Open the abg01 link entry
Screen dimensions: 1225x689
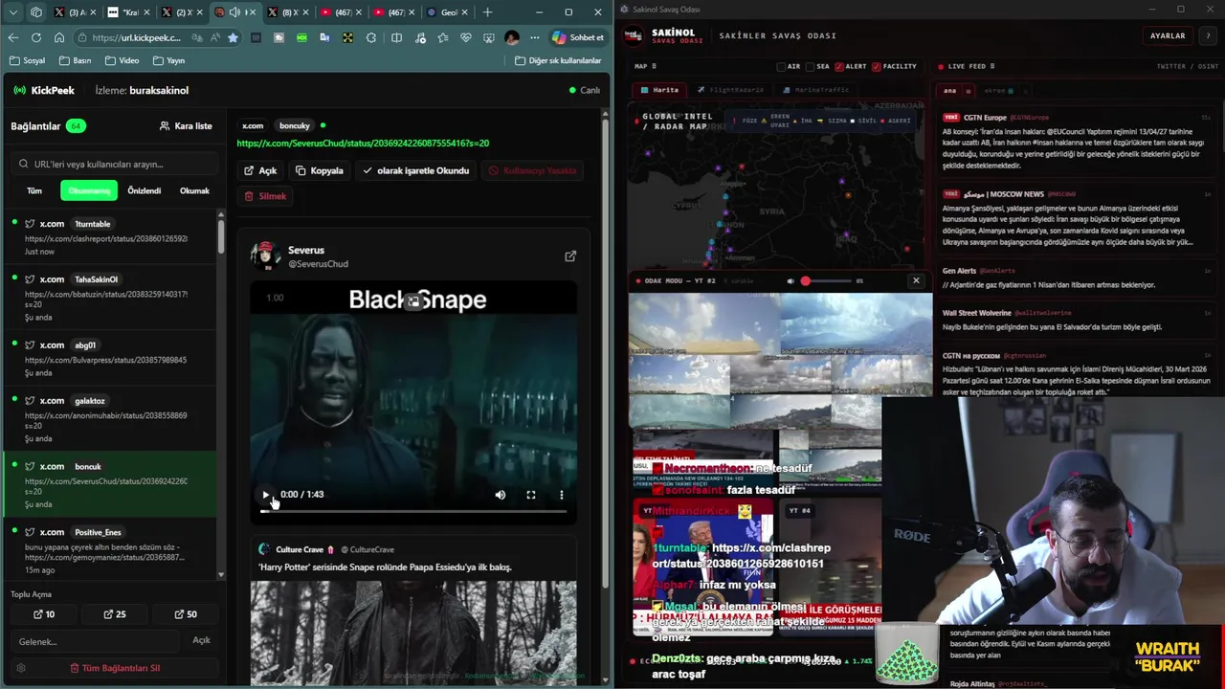[x=110, y=359]
